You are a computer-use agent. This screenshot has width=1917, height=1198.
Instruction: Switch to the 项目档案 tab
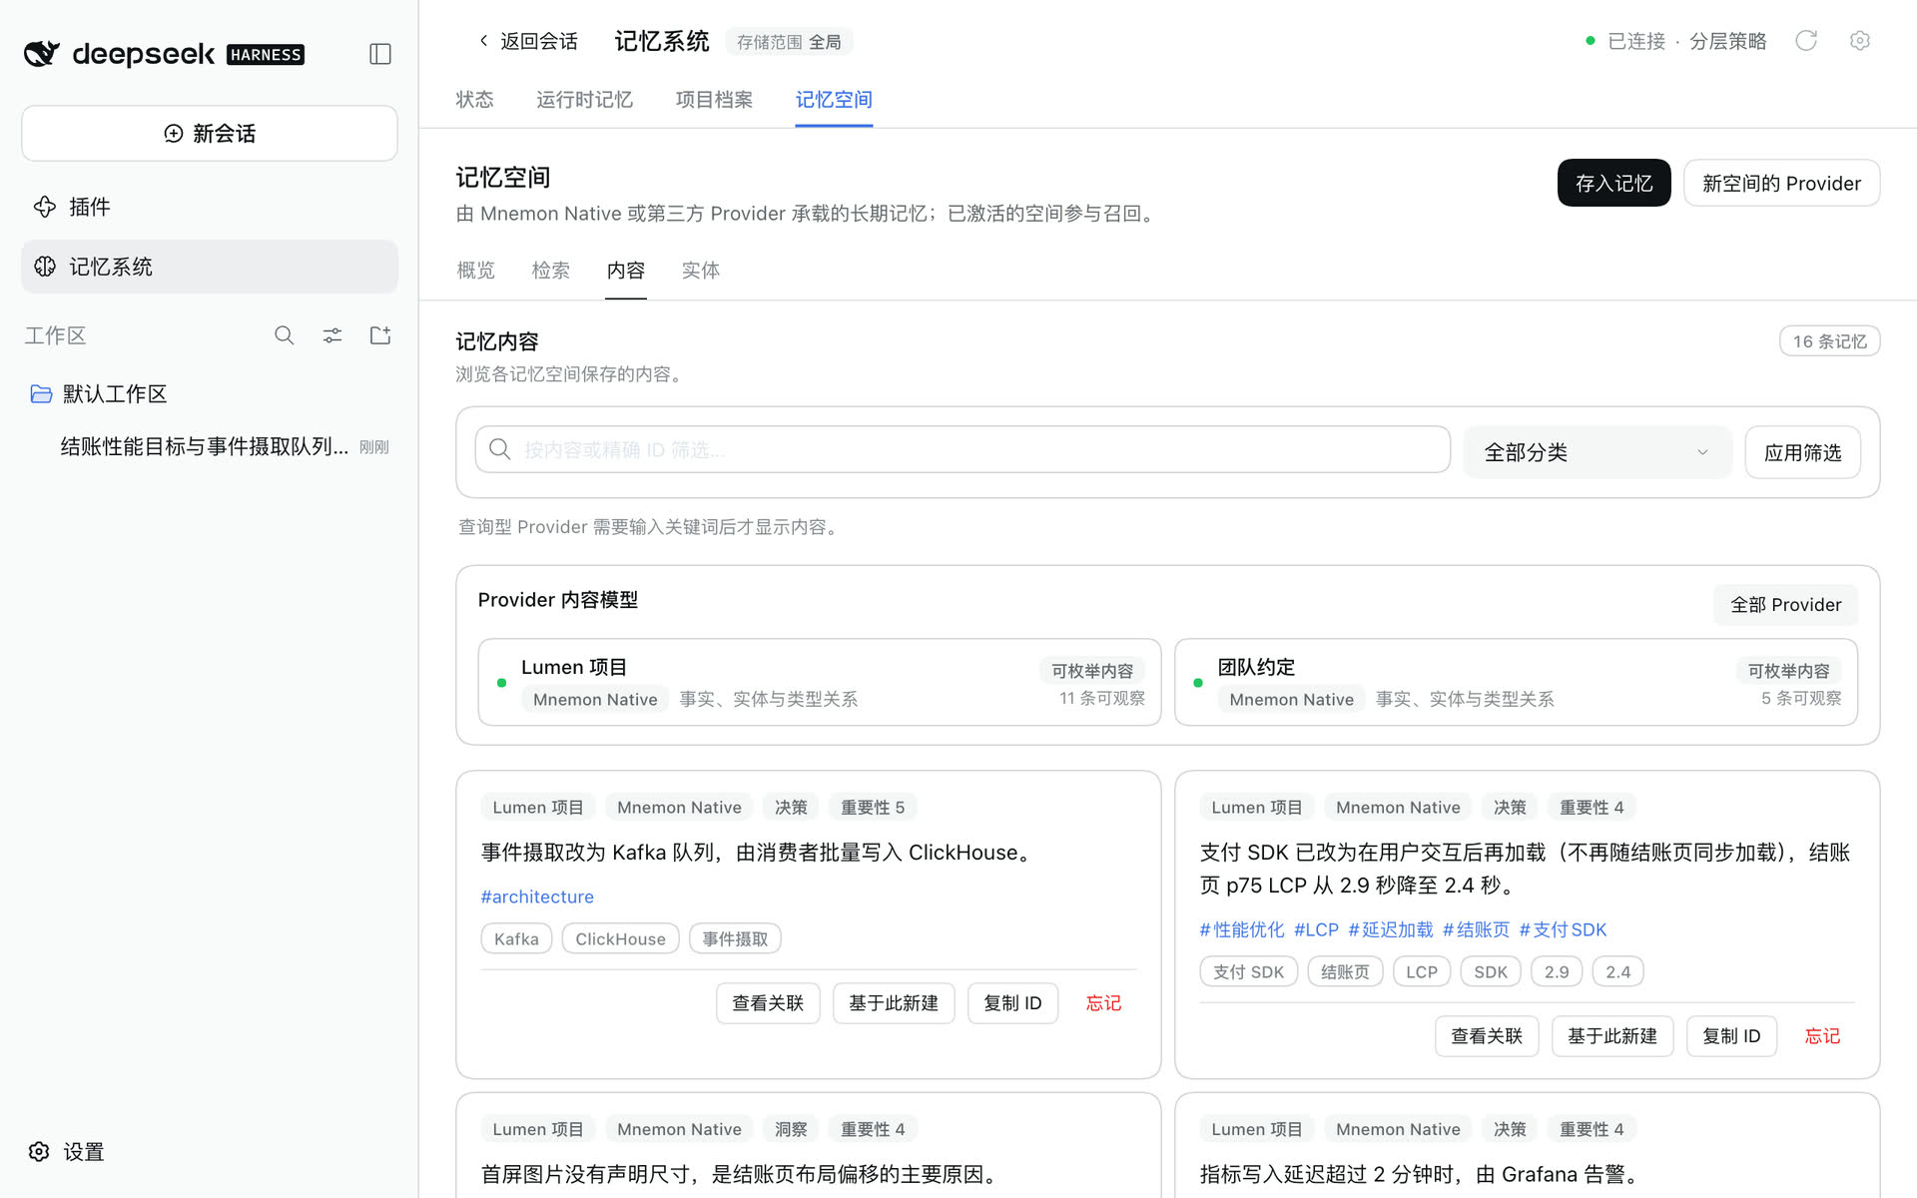[715, 100]
